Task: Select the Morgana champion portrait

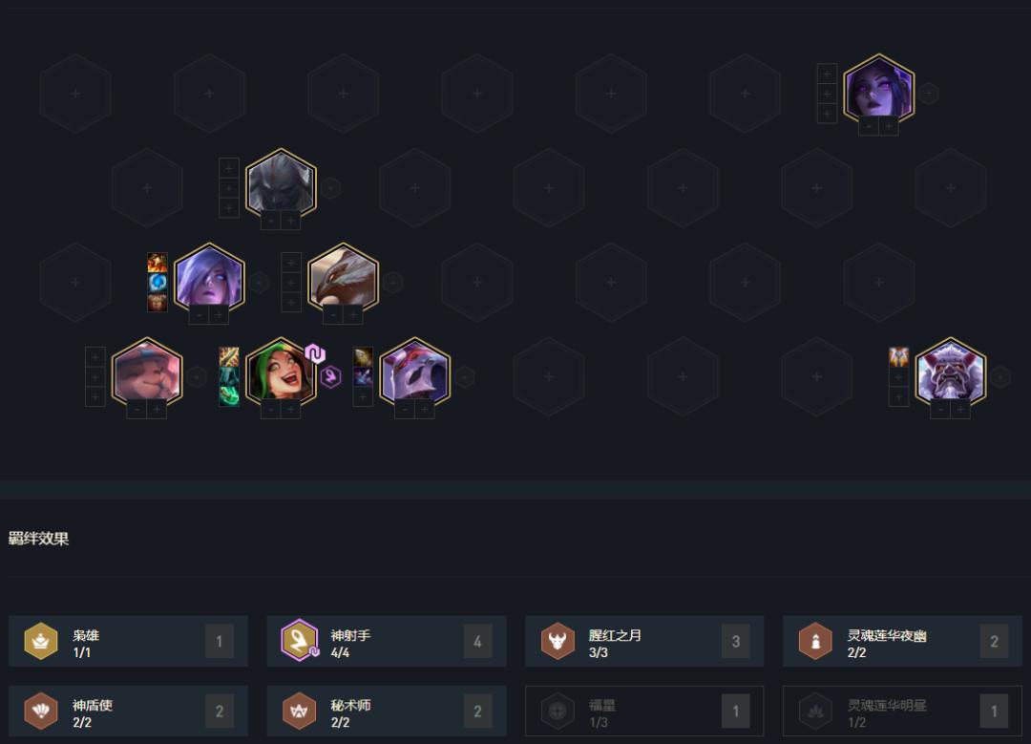Action: (878, 90)
